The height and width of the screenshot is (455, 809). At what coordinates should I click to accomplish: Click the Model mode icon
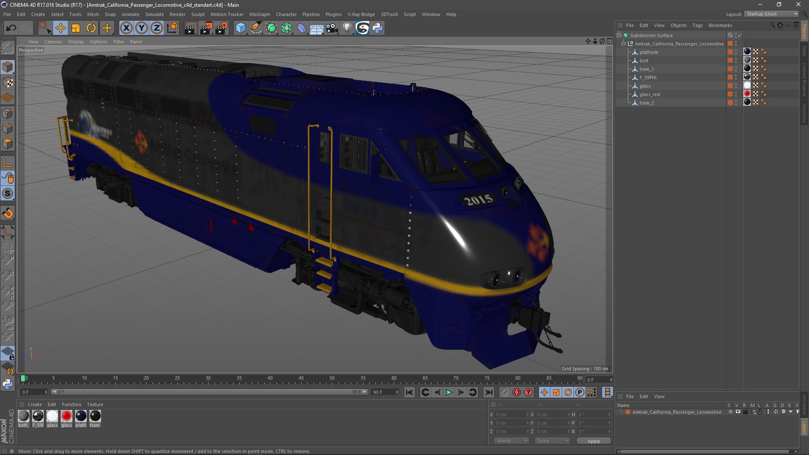coord(8,67)
